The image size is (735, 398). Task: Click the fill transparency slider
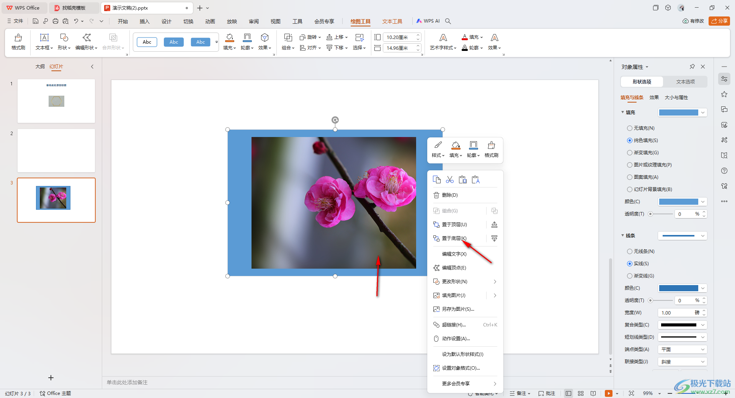point(661,214)
